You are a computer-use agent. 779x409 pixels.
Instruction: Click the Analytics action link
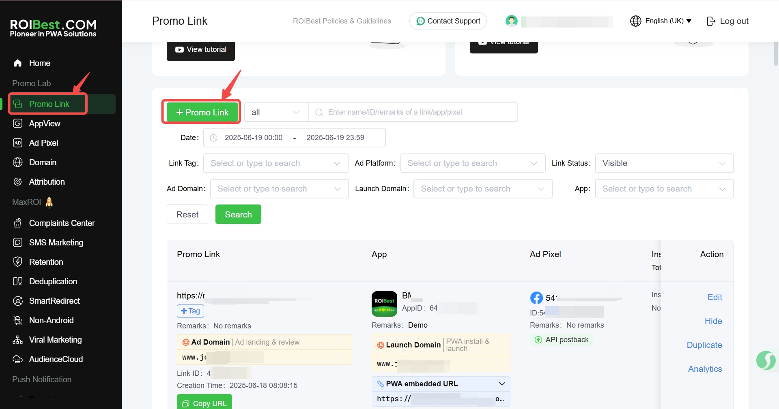tap(705, 369)
